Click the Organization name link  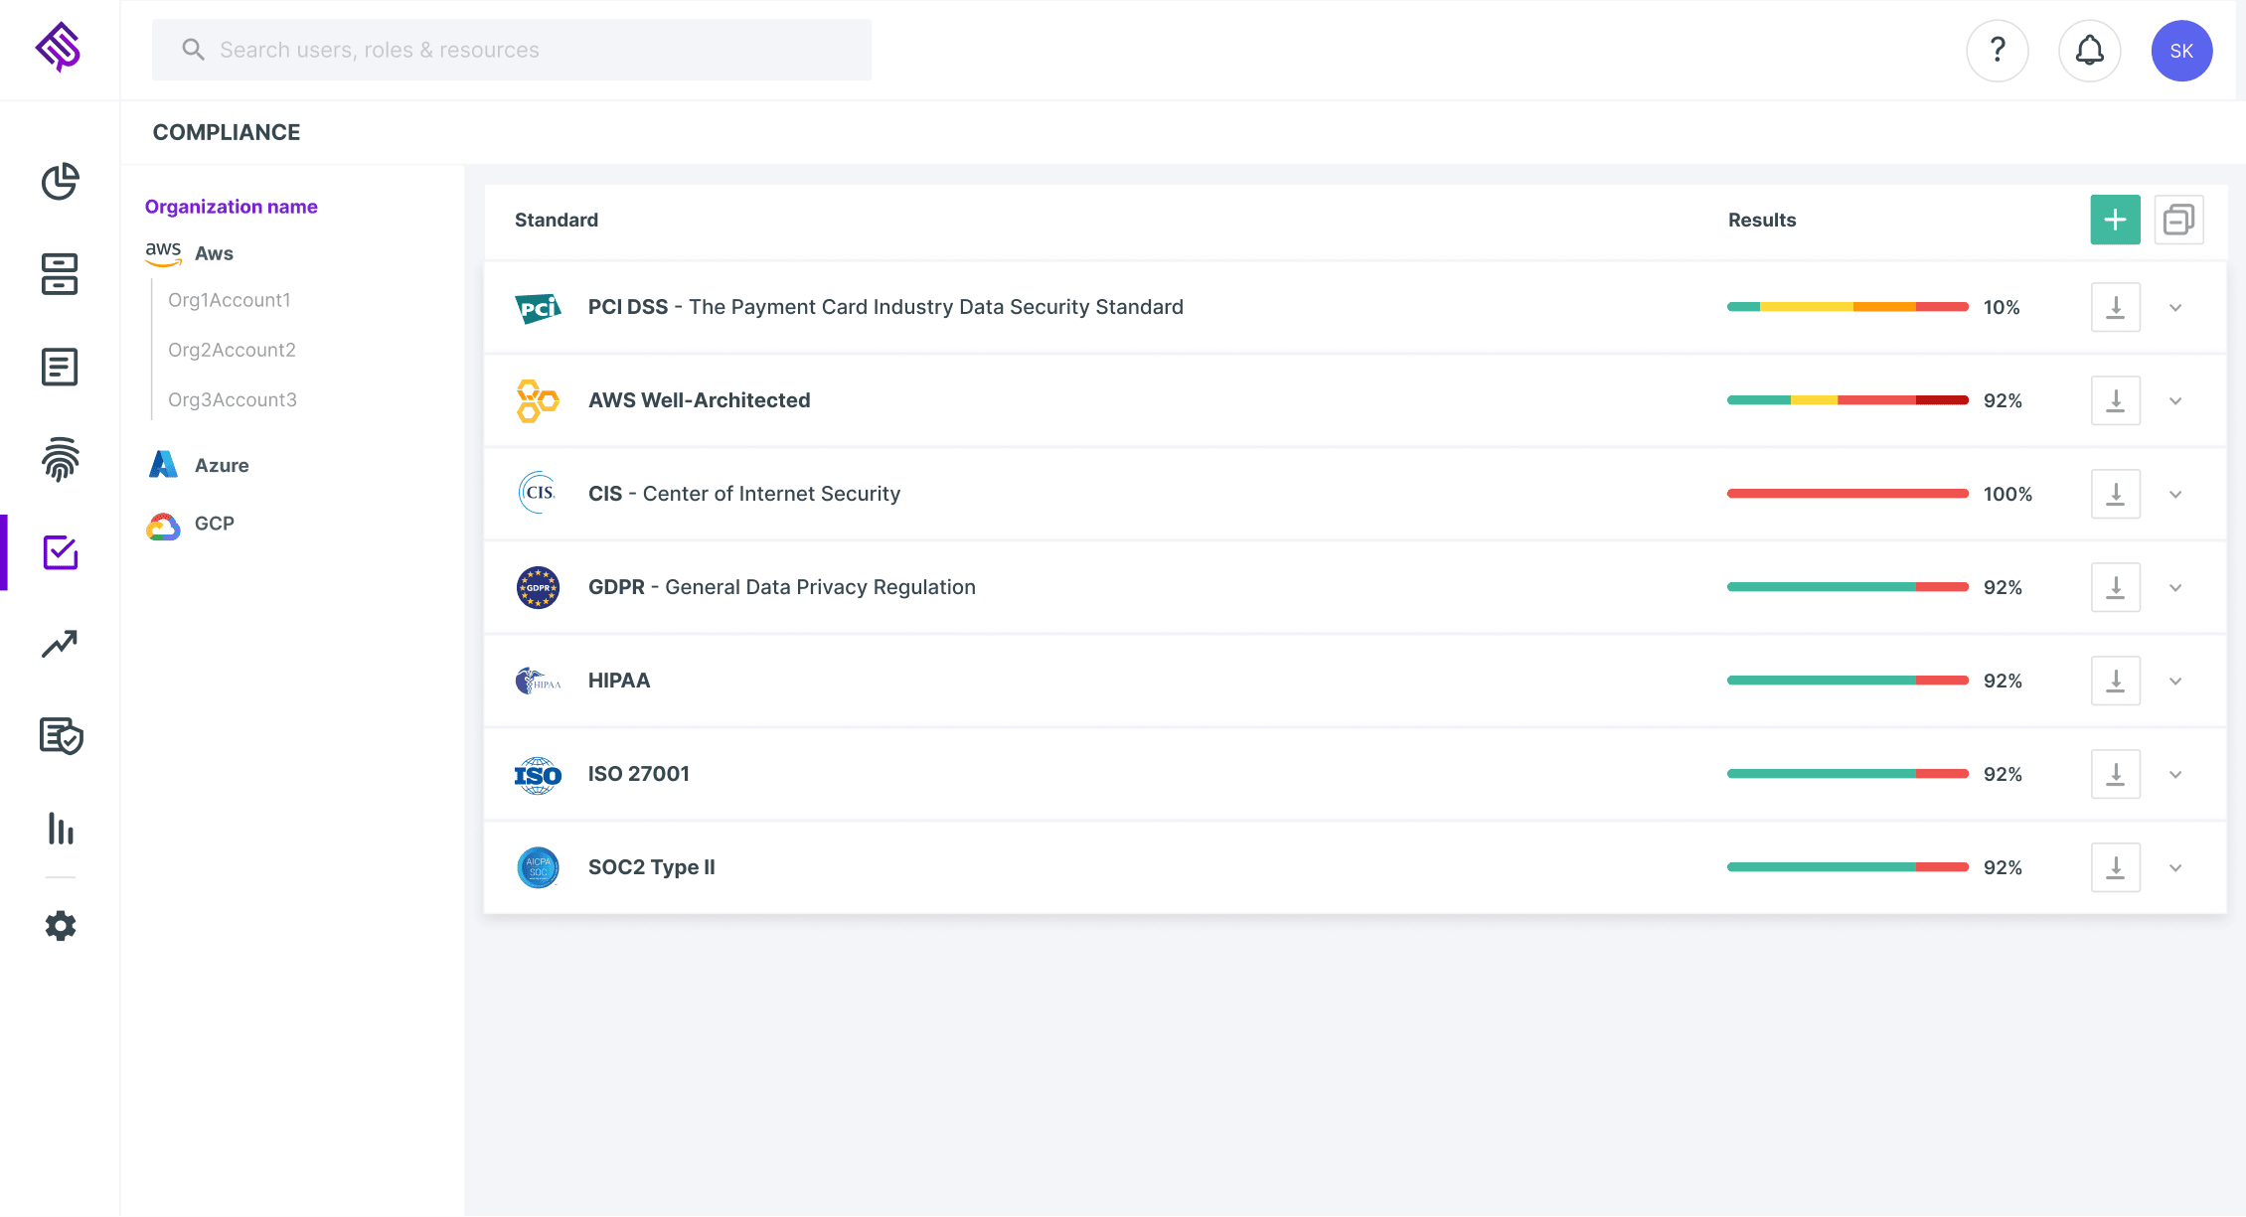click(x=232, y=207)
